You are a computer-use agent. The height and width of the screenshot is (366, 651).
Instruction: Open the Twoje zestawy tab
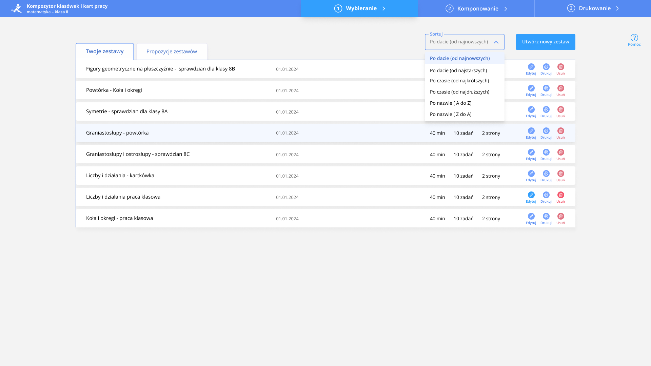coord(105,52)
